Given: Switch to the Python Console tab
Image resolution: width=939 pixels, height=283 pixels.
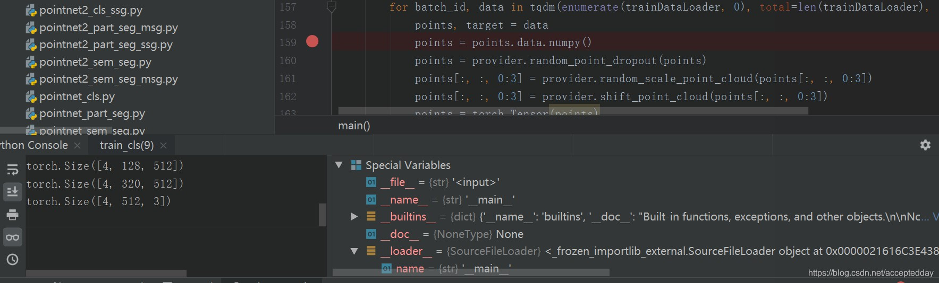Looking at the screenshot, I should 34,145.
